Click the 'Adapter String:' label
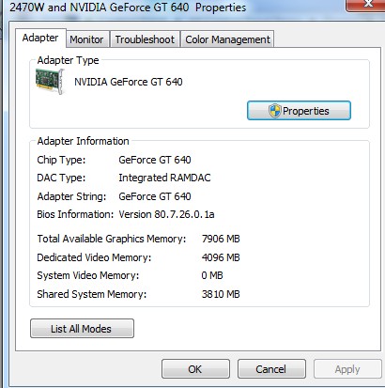Image resolution: width=385 pixels, height=388 pixels. [x=71, y=196]
